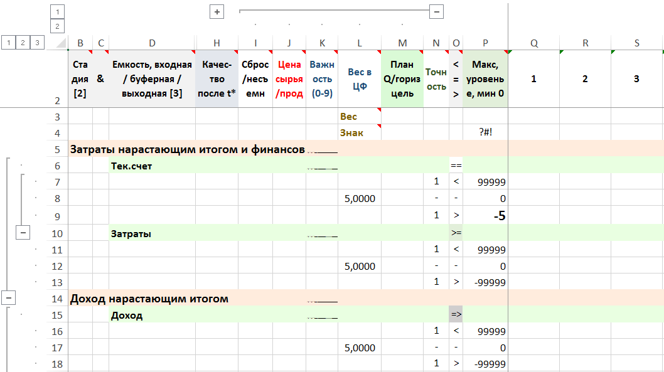Collapse row group with minus beside row 10

(23, 233)
